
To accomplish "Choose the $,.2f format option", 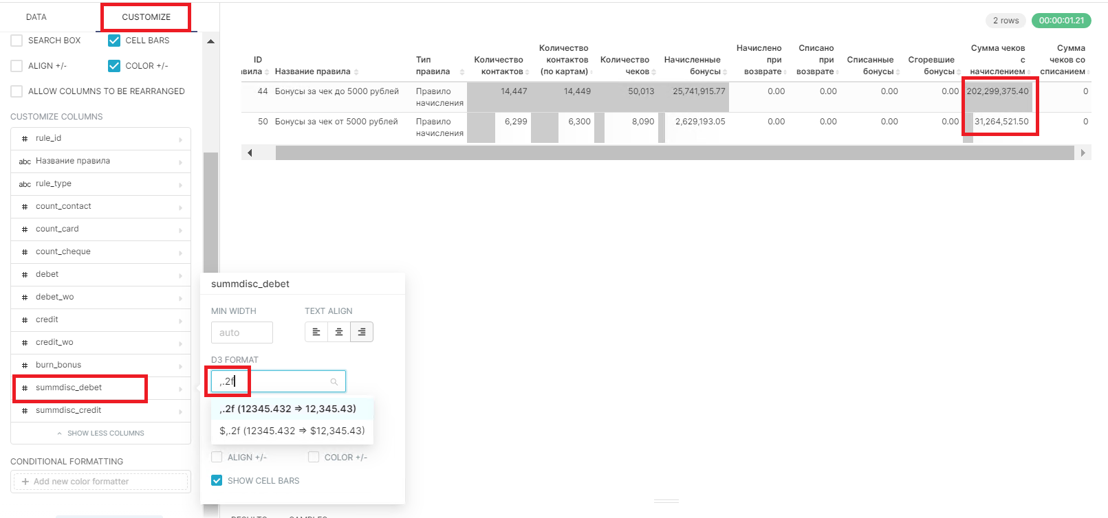I will (292, 431).
